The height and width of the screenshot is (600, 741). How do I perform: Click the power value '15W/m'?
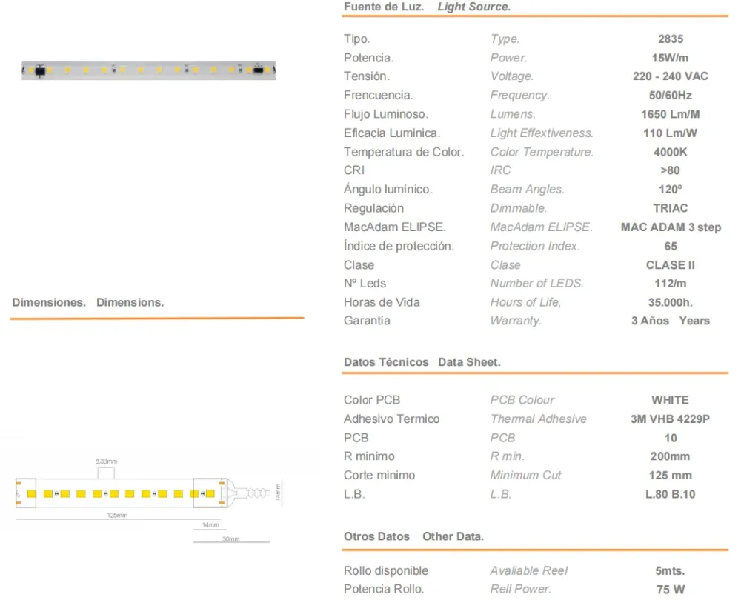(x=670, y=58)
